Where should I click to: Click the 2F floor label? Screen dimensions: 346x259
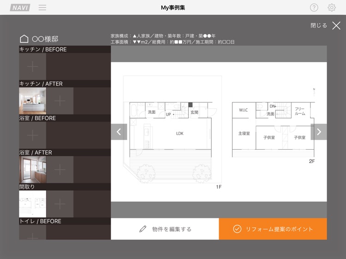312,161
